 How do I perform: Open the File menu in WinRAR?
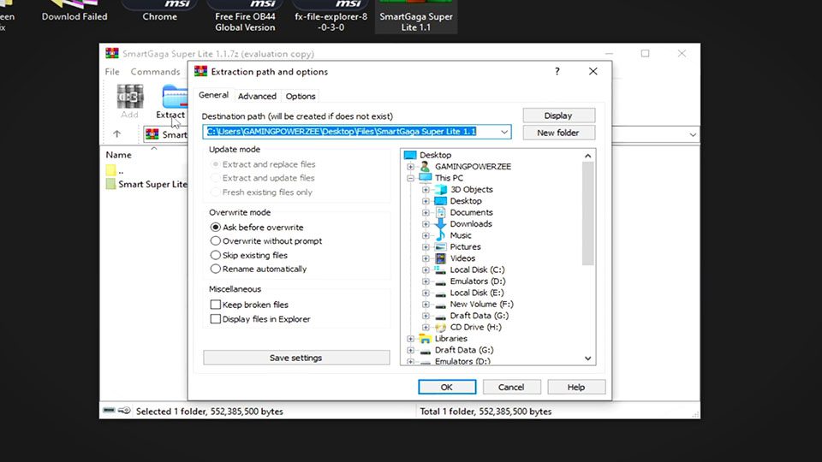112,72
